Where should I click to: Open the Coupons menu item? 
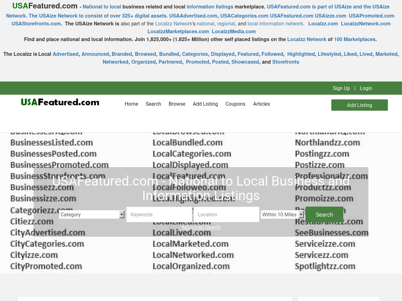235,104
